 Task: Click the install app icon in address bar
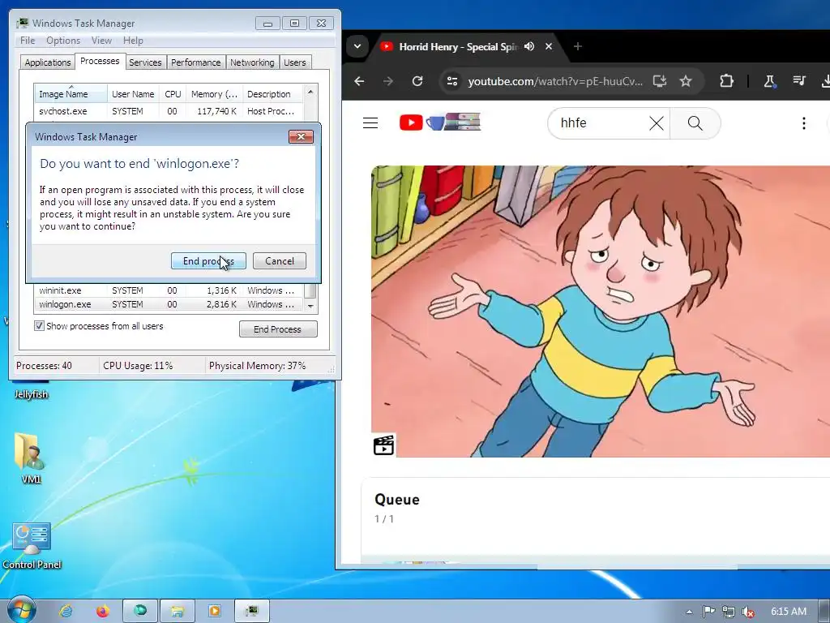(659, 81)
